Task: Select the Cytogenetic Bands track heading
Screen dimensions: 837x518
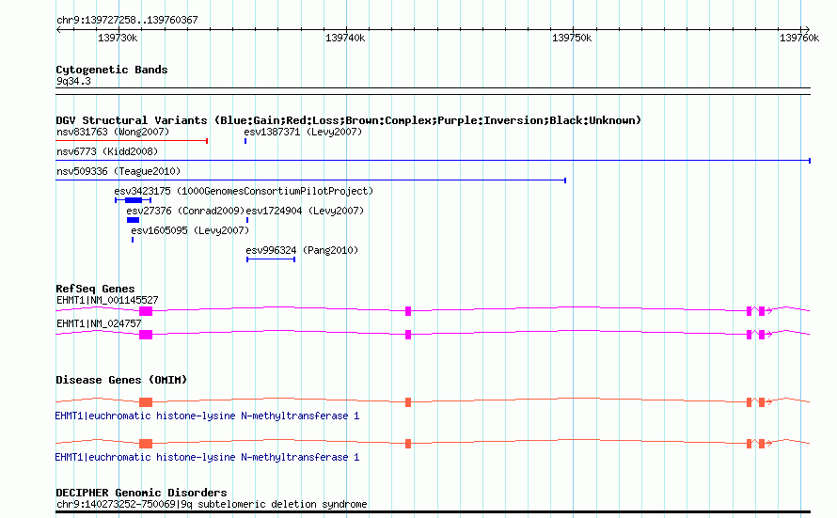Action: [x=112, y=70]
